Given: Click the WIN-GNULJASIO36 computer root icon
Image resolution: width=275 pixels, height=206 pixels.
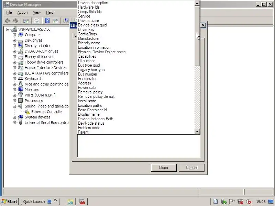Looking at the screenshot, I should tap(14, 29).
